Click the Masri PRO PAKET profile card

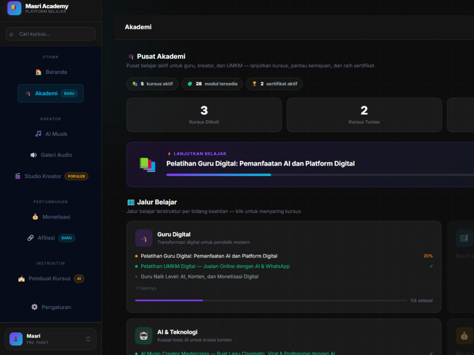[51, 339]
